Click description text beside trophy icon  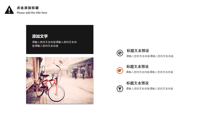(149, 89)
